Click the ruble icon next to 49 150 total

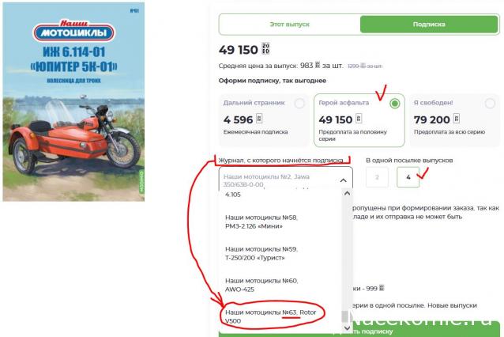tap(265, 48)
